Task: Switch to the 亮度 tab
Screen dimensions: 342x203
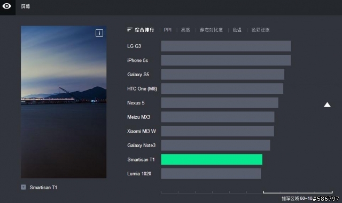Action: (x=185, y=30)
